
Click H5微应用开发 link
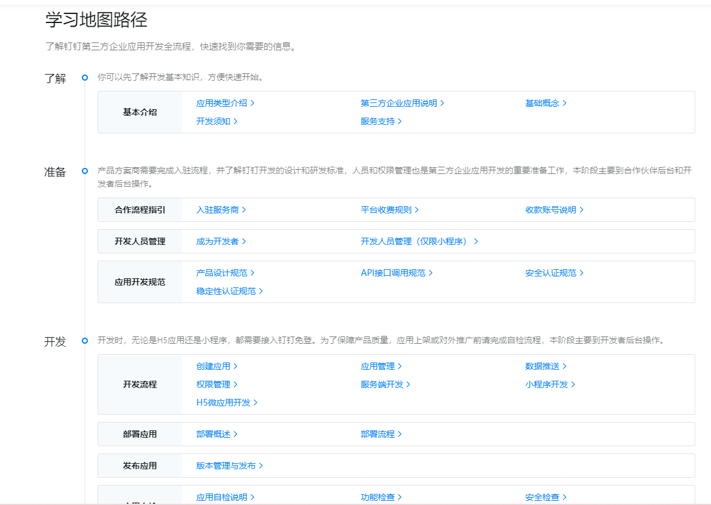(226, 403)
